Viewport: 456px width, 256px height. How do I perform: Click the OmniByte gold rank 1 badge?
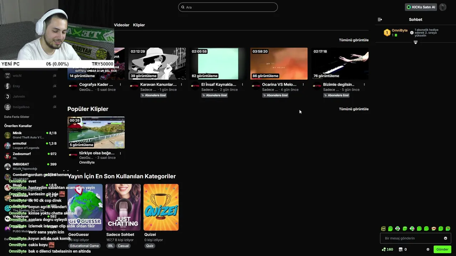coord(387,33)
